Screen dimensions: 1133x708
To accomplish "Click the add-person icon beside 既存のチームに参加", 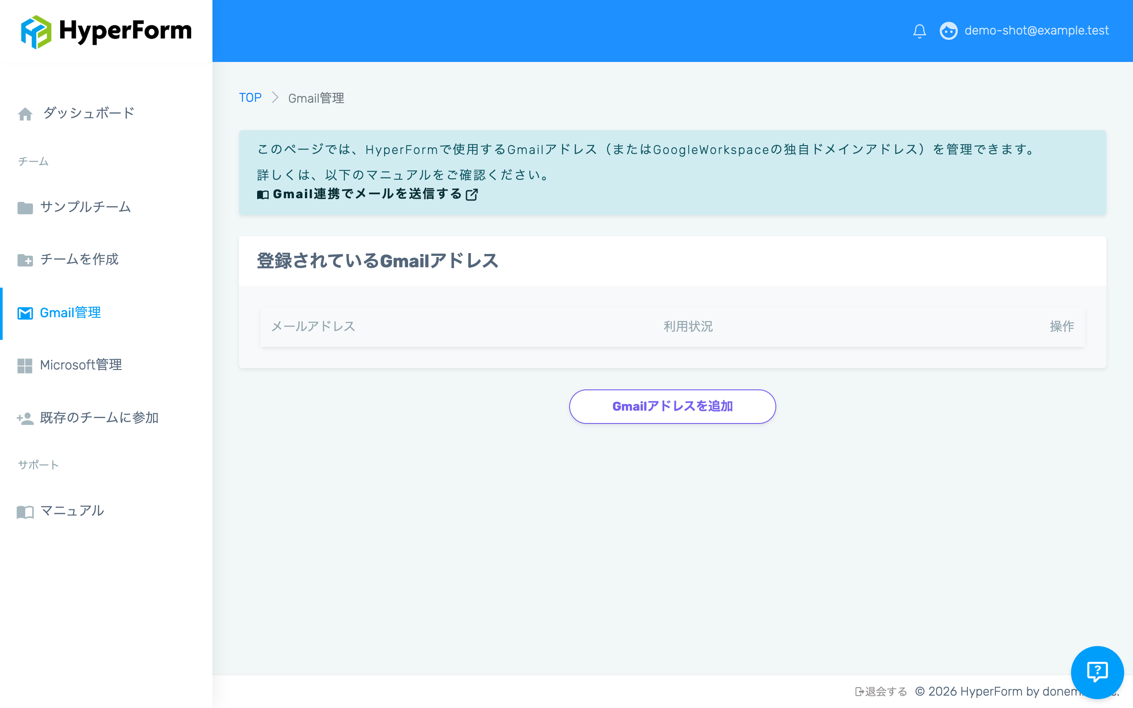I will pos(25,418).
